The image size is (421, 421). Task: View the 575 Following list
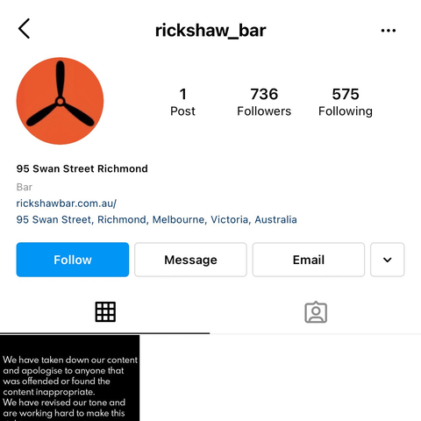coord(346,102)
